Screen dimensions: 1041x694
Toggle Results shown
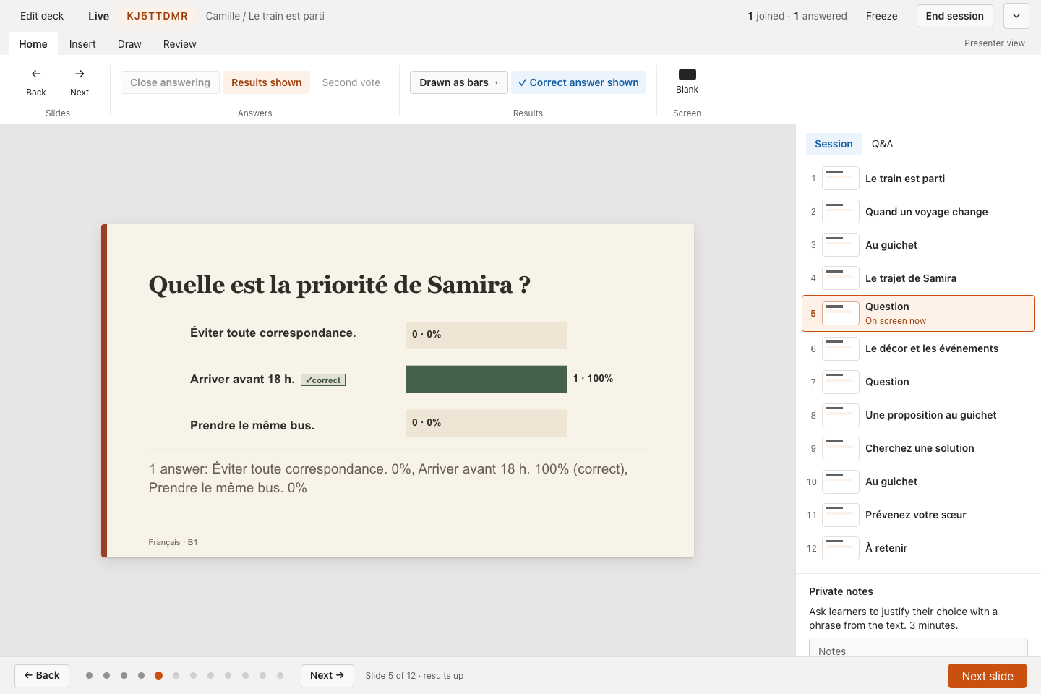tap(266, 82)
